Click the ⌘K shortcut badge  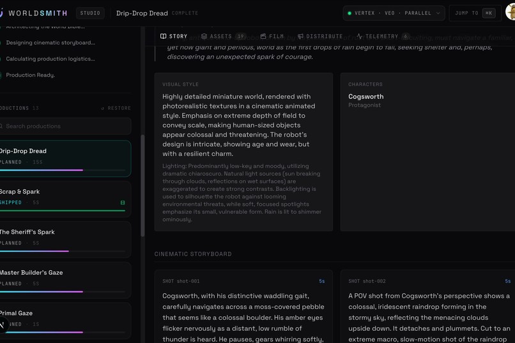point(489,13)
